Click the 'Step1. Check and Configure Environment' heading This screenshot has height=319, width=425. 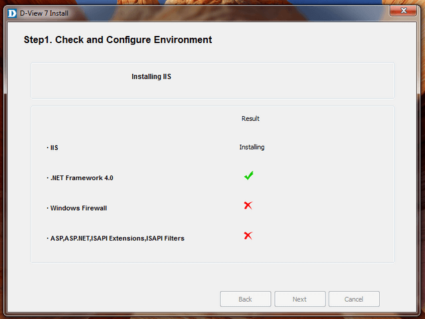118,40
